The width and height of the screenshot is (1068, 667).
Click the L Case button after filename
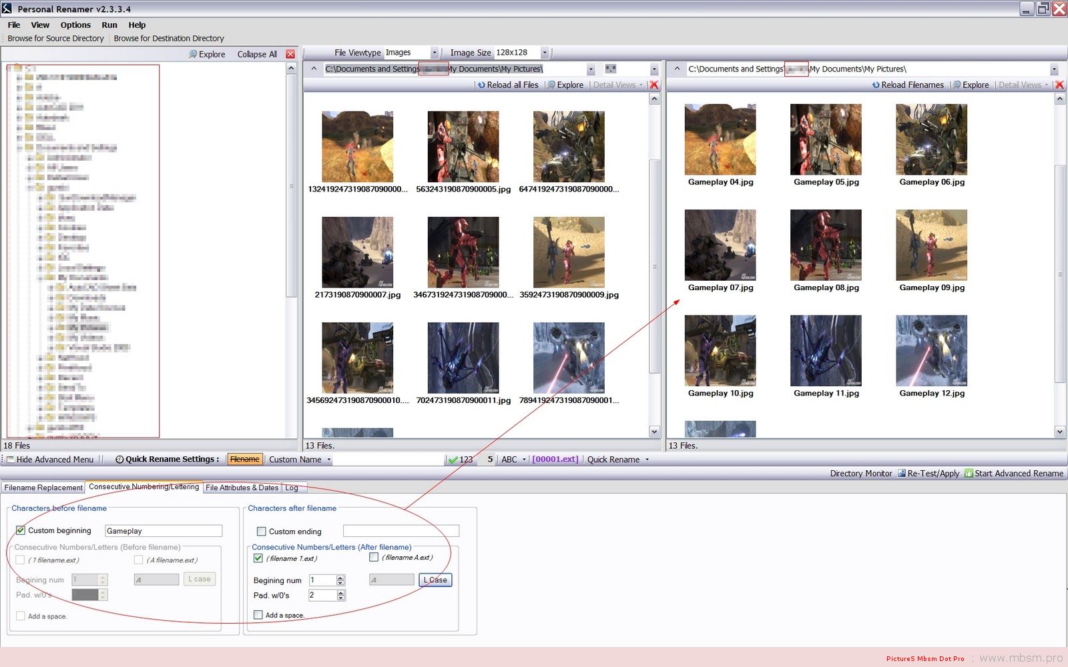(435, 580)
